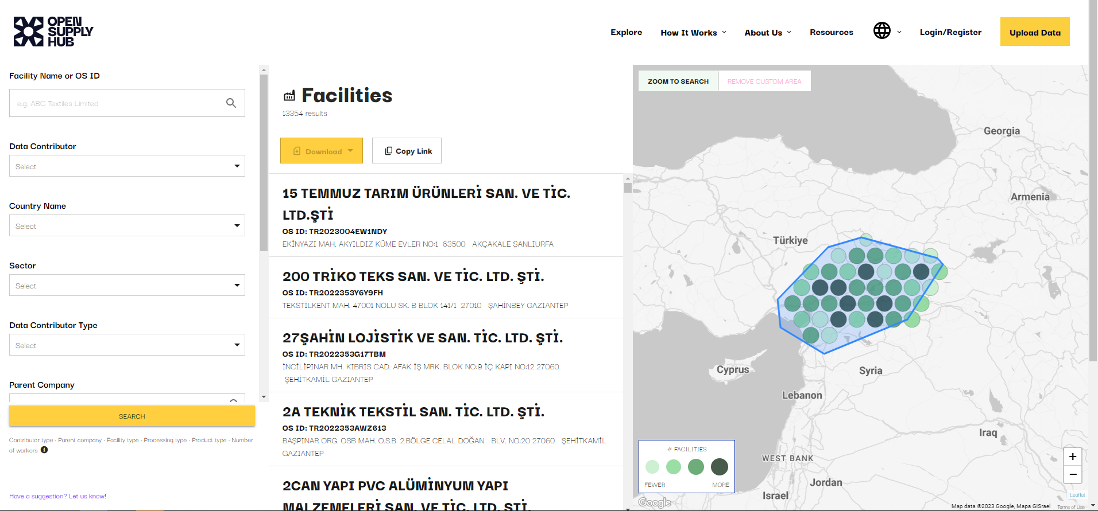Open the Country Name select box

pos(127,226)
